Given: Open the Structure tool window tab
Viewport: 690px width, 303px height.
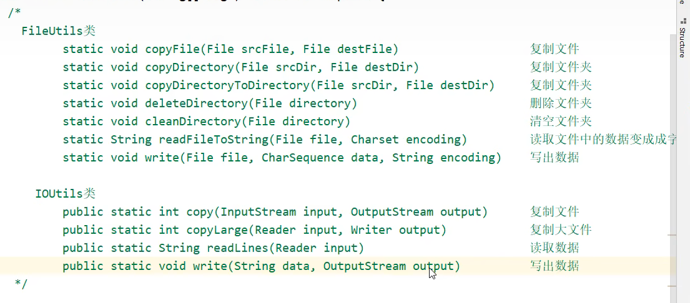Looking at the screenshot, I should pyautogui.click(x=683, y=39).
